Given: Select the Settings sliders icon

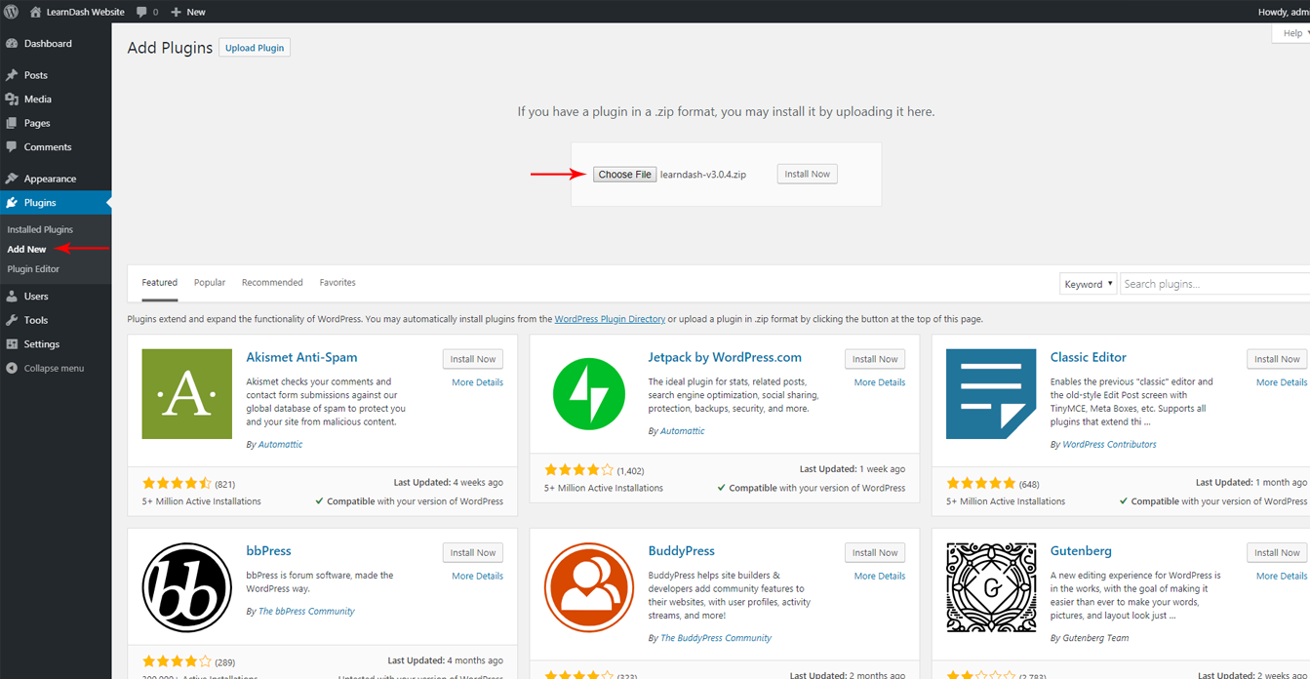Looking at the screenshot, I should click(x=12, y=344).
